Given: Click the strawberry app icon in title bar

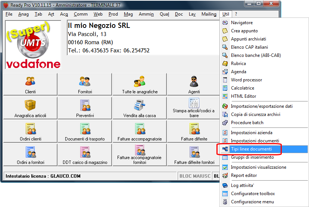Looking at the screenshot, I should coord(6,5).
